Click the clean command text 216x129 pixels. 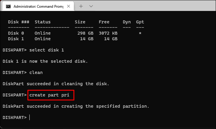click(x=36, y=72)
